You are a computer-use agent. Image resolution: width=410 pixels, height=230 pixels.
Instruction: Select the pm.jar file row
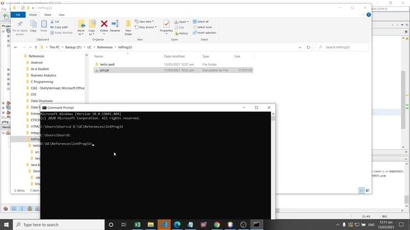[173, 70]
